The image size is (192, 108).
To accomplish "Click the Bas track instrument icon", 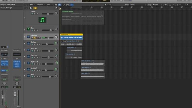I will (28, 29).
